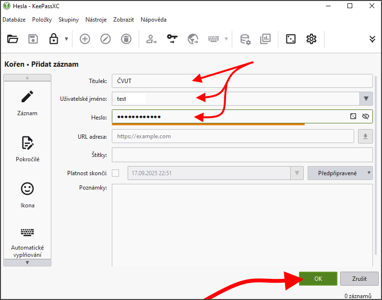Generate password using dice icon in Heslo field

coord(353,116)
